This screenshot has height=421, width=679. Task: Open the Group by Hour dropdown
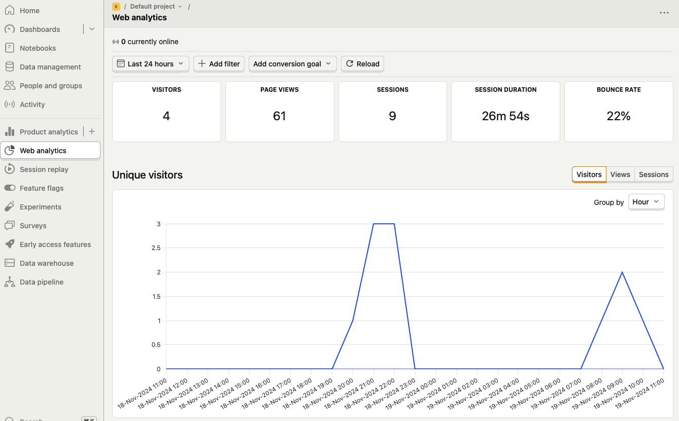(646, 202)
